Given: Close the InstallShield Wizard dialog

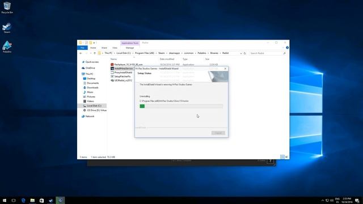Looking at the screenshot, I should coord(225,69).
